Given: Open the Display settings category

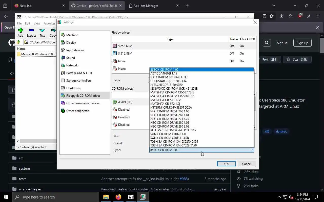Looking at the screenshot, I should tap(85, 42).
